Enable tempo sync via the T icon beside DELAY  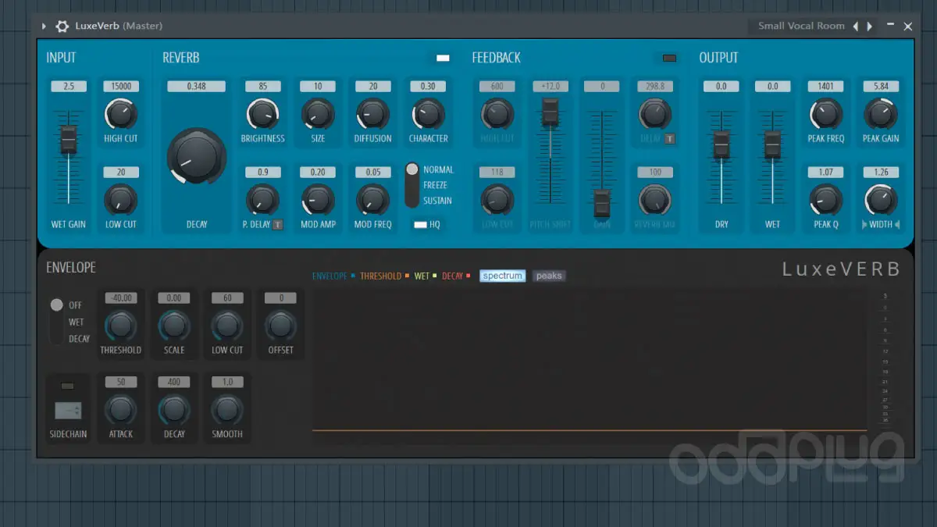[670, 138]
